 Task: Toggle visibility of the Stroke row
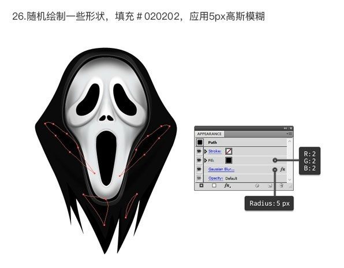pyautogui.click(x=199, y=151)
